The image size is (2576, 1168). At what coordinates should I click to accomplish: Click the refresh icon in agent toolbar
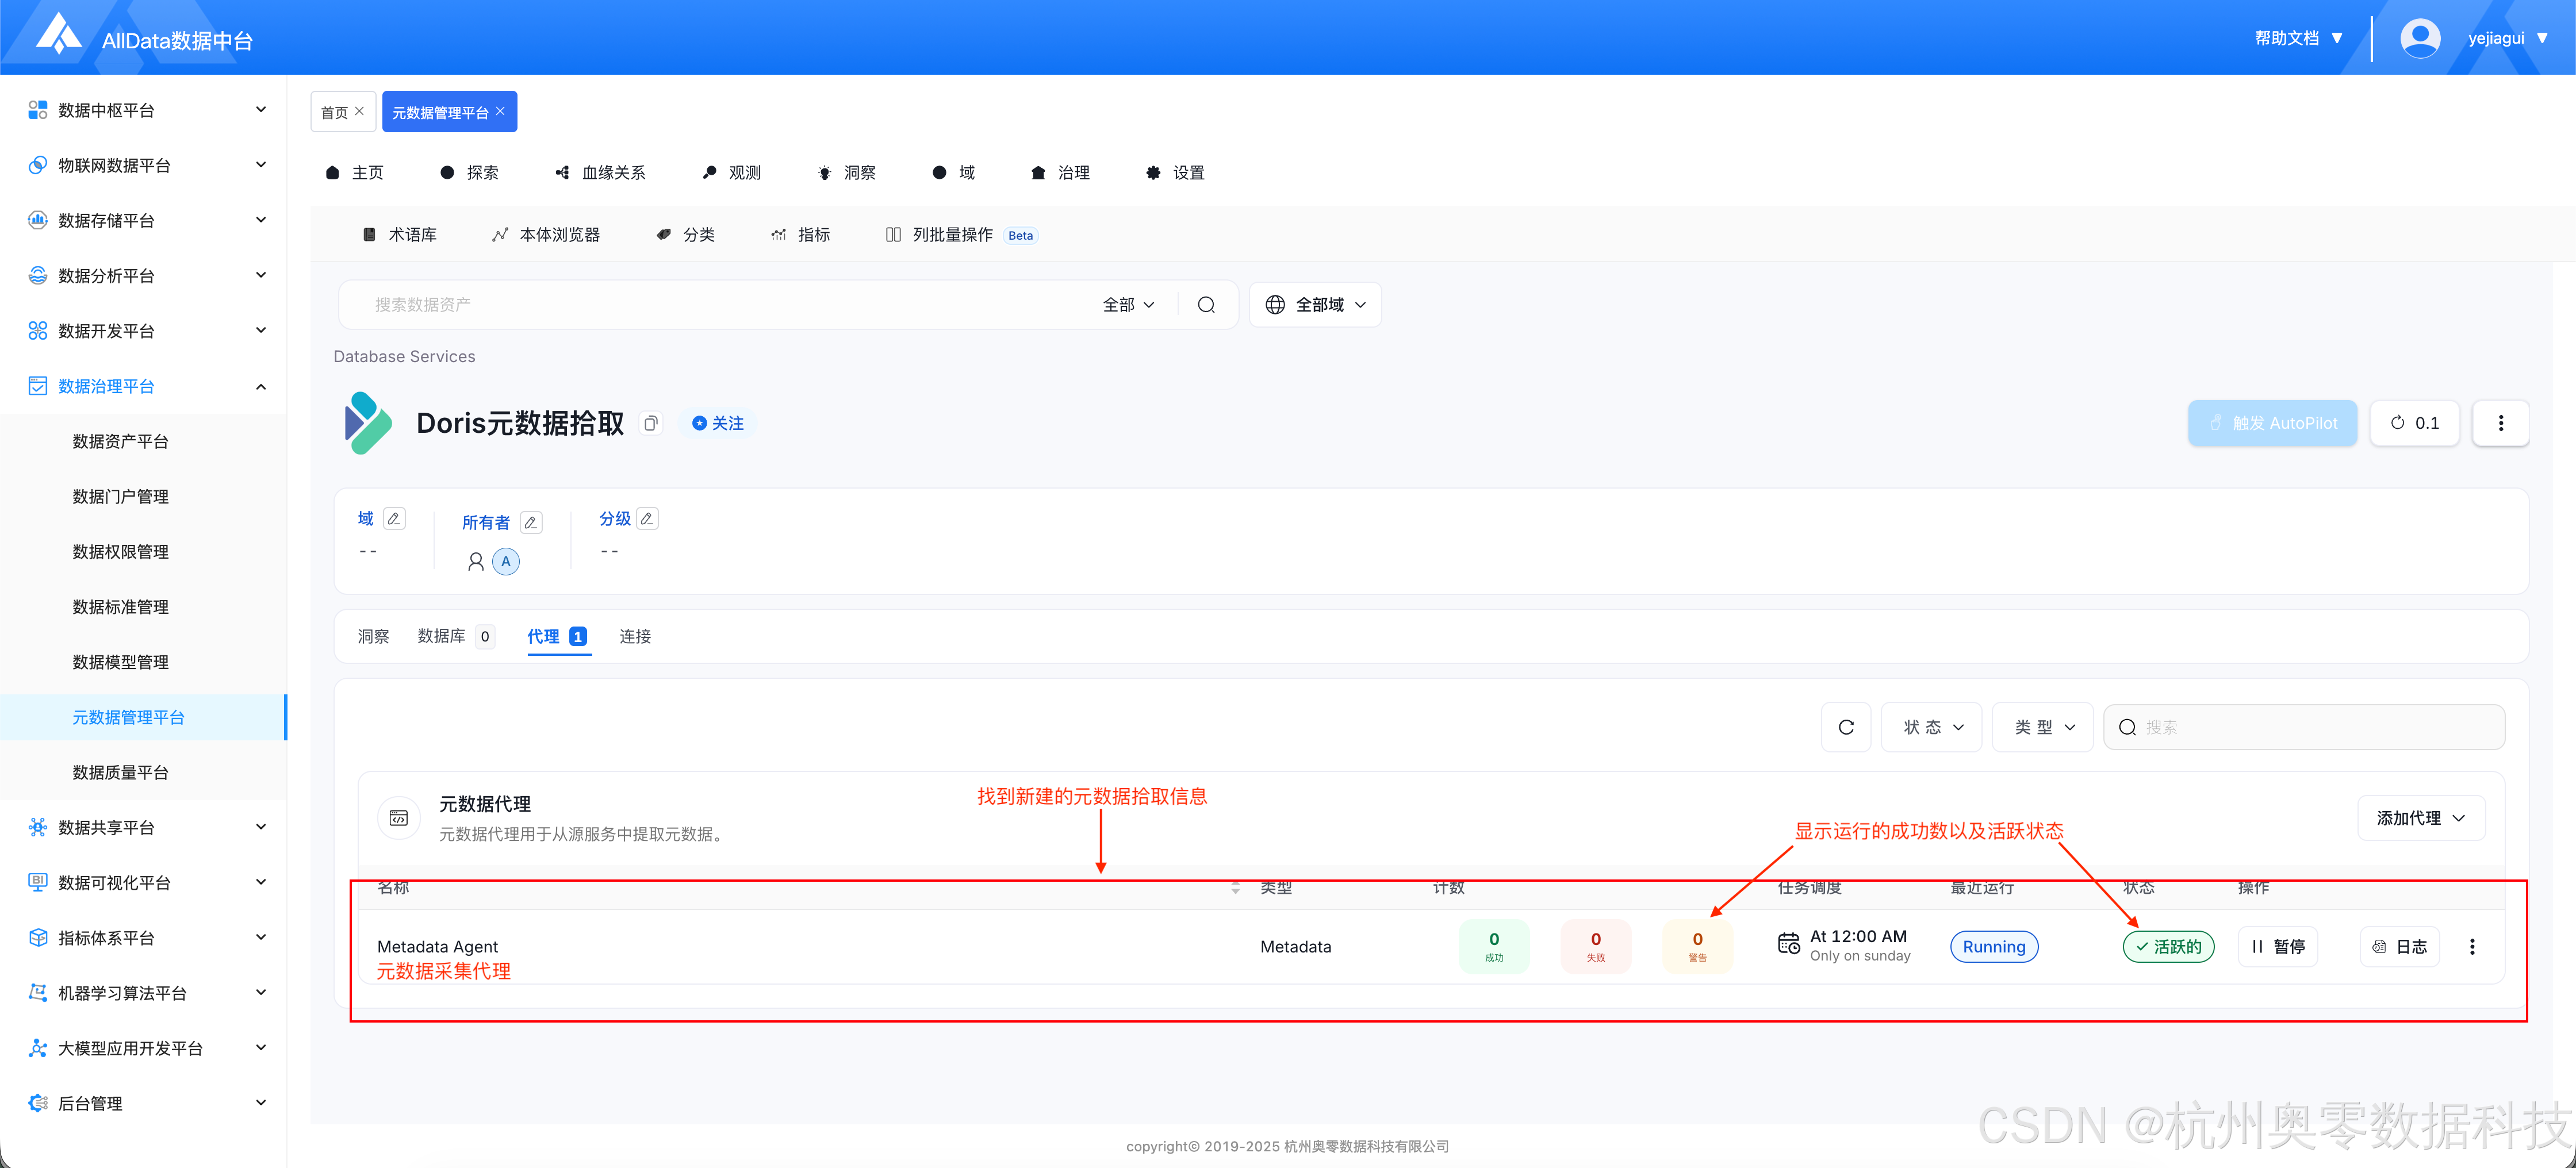[x=1846, y=727]
